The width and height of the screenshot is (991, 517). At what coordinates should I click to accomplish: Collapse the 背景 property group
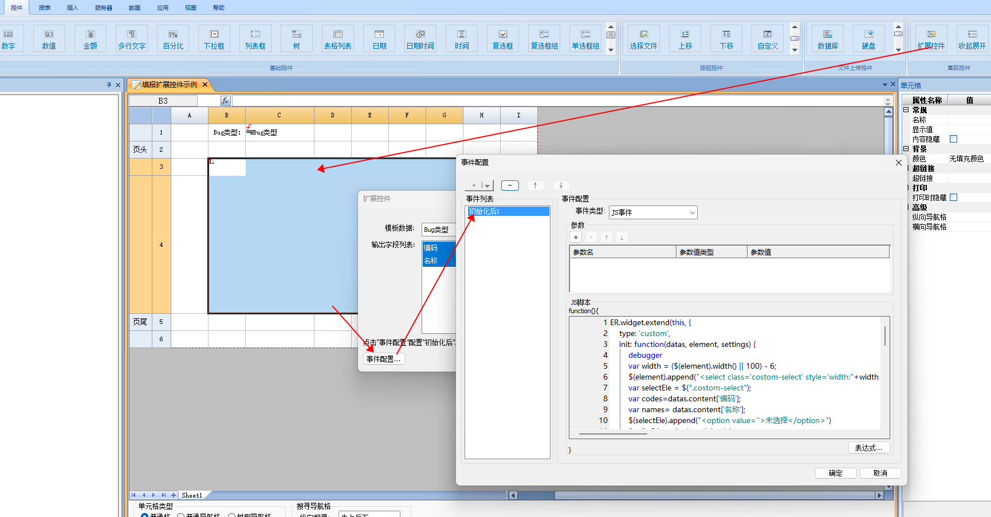(906, 149)
